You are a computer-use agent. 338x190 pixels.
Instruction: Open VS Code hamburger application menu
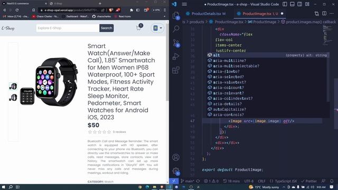[184, 4]
